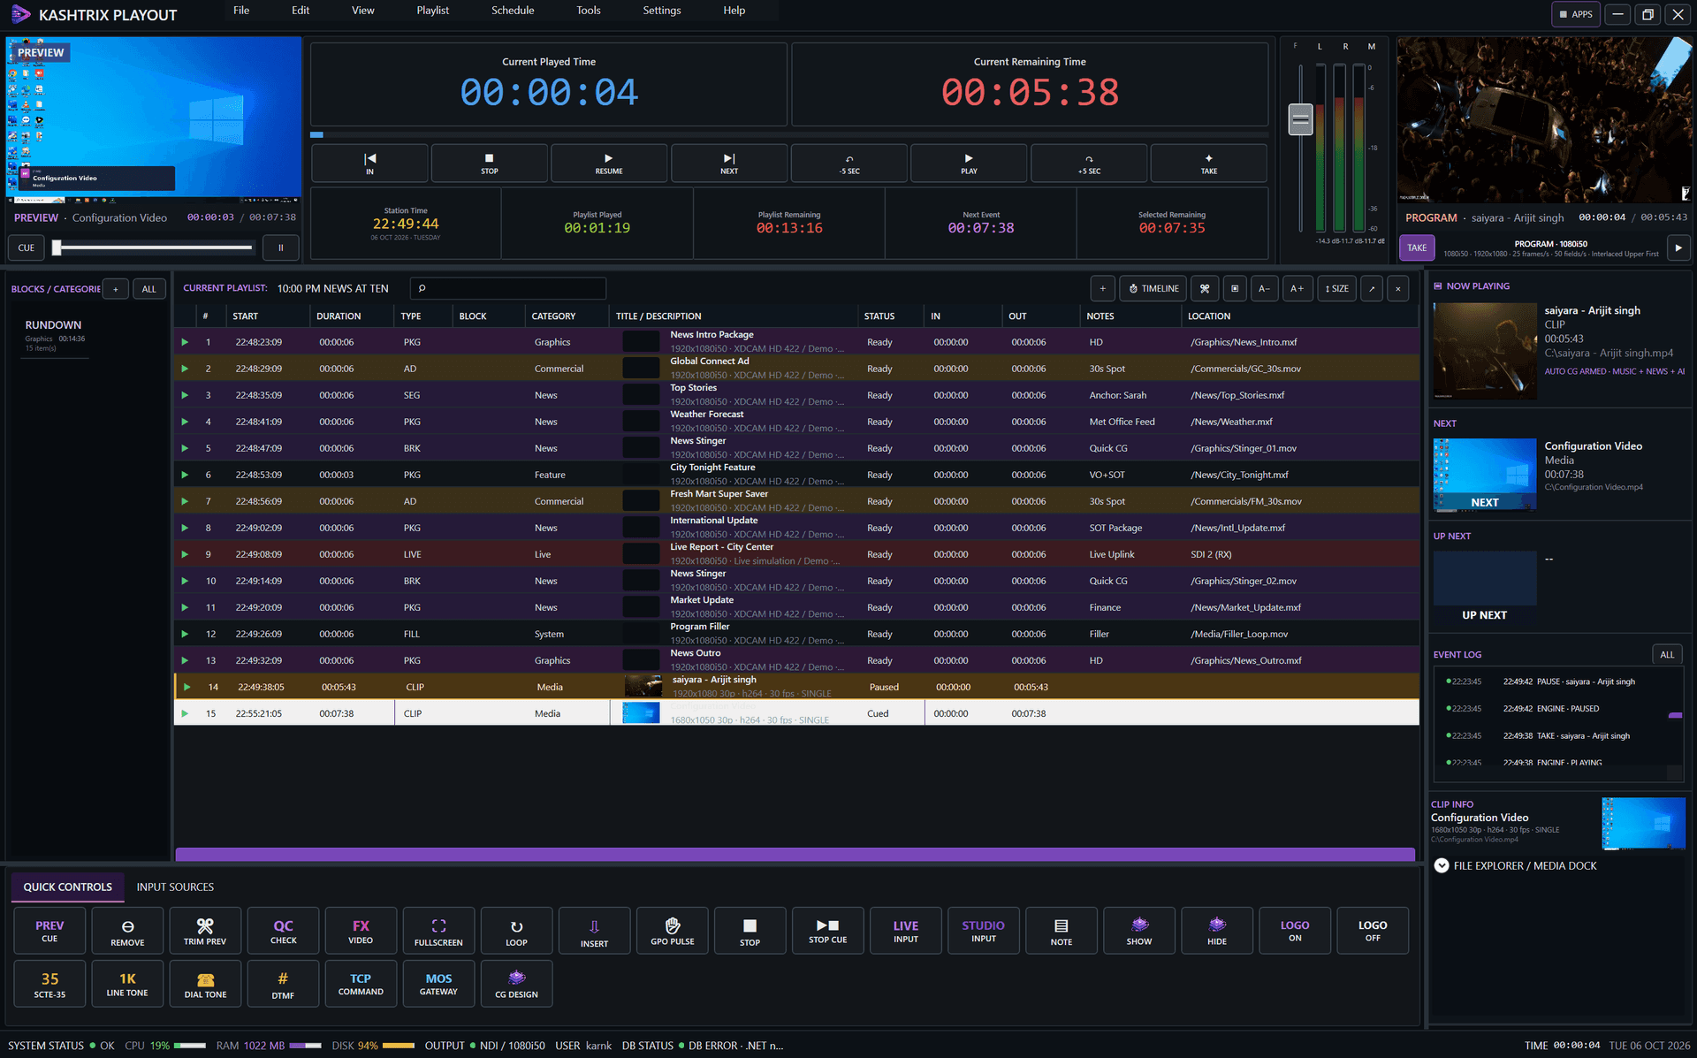Click the CUE button under preview

(x=27, y=247)
